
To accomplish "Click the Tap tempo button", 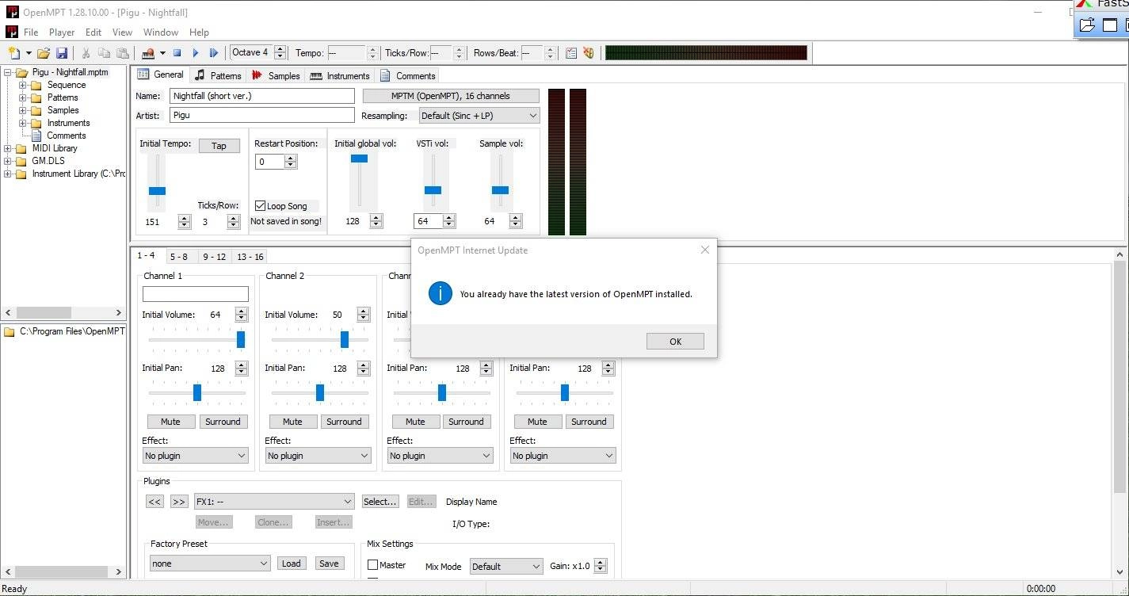I will pos(219,146).
